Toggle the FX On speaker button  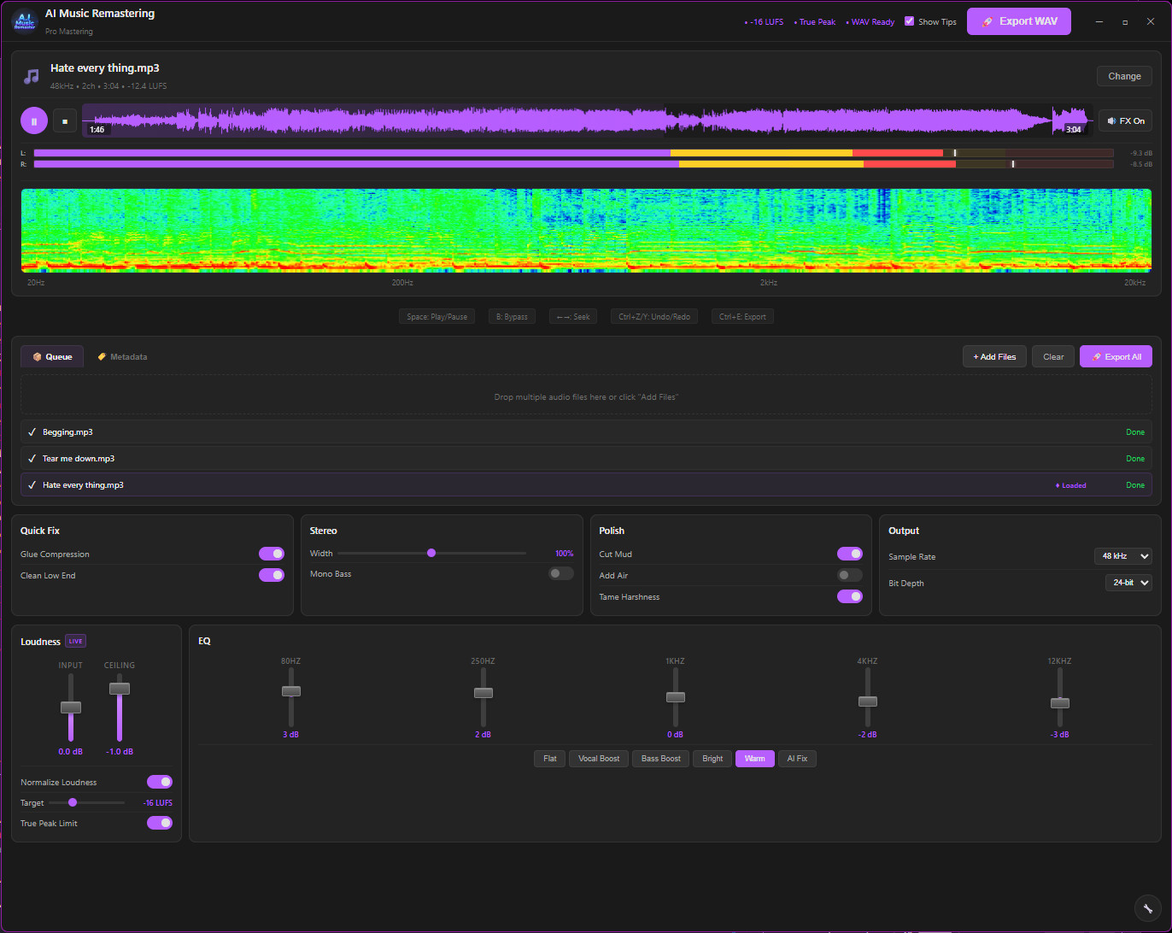click(x=1125, y=121)
